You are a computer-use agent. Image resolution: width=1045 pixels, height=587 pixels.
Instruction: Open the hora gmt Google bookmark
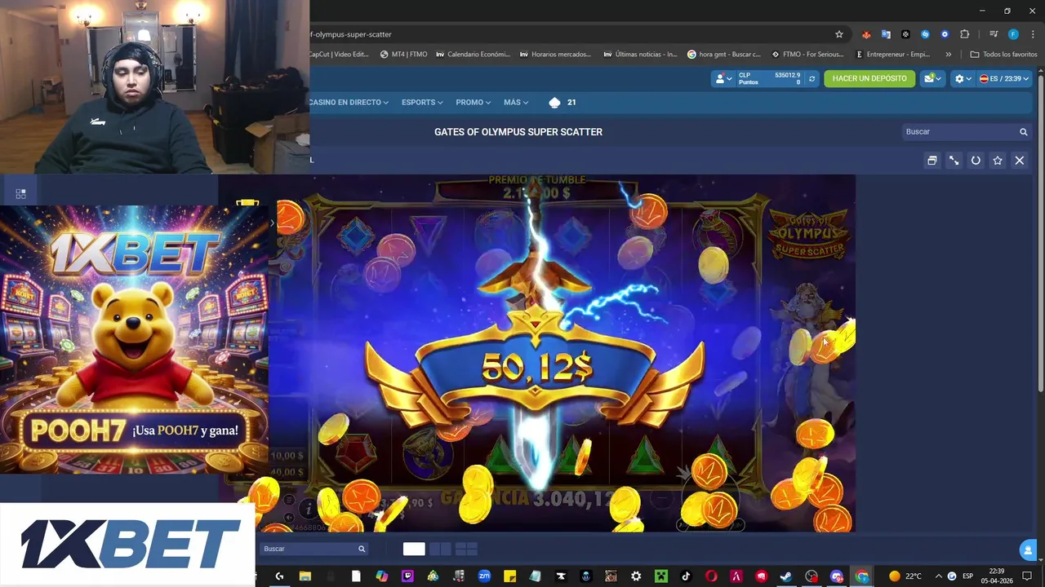point(724,55)
